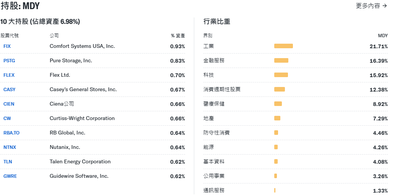Click the CASY ticker symbol
Image resolution: width=395 pixels, height=196 pixels.
pos(9,90)
